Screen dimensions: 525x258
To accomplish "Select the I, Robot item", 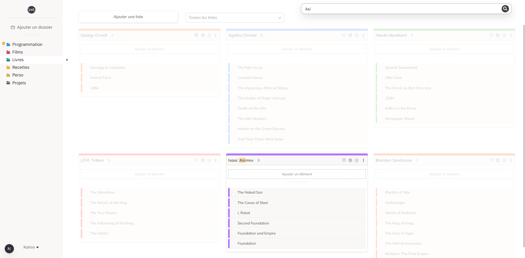I will pos(297,213).
